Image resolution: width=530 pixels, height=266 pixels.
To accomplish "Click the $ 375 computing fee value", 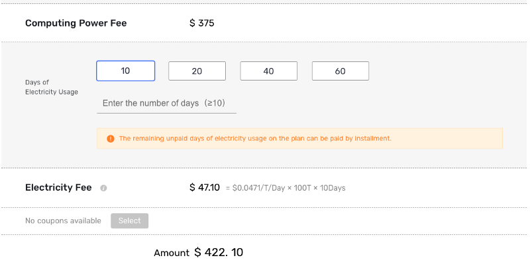I will click(x=202, y=23).
